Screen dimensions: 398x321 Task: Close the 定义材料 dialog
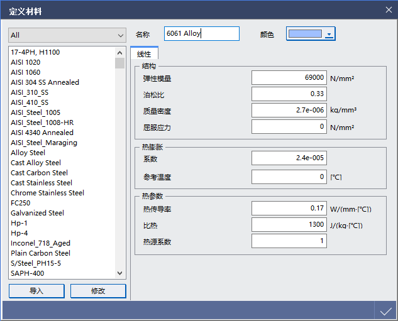389,10
